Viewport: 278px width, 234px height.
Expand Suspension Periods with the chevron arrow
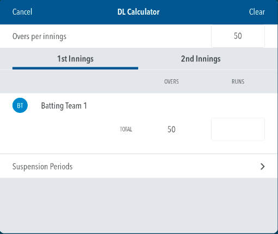coord(262,167)
